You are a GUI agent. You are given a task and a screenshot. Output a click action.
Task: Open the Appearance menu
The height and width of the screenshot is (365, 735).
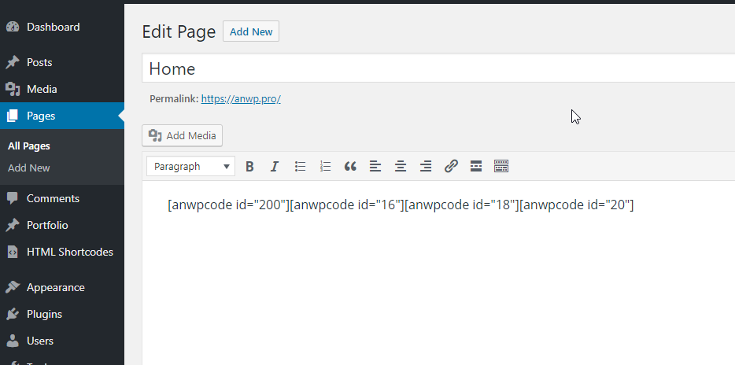(62, 287)
